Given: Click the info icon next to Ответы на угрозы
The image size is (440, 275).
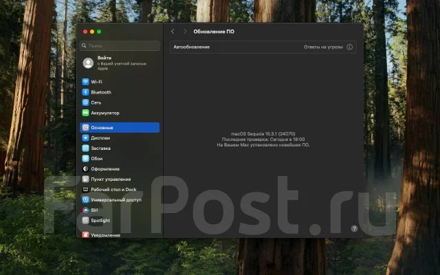Looking at the screenshot, I should coord(349,47).
